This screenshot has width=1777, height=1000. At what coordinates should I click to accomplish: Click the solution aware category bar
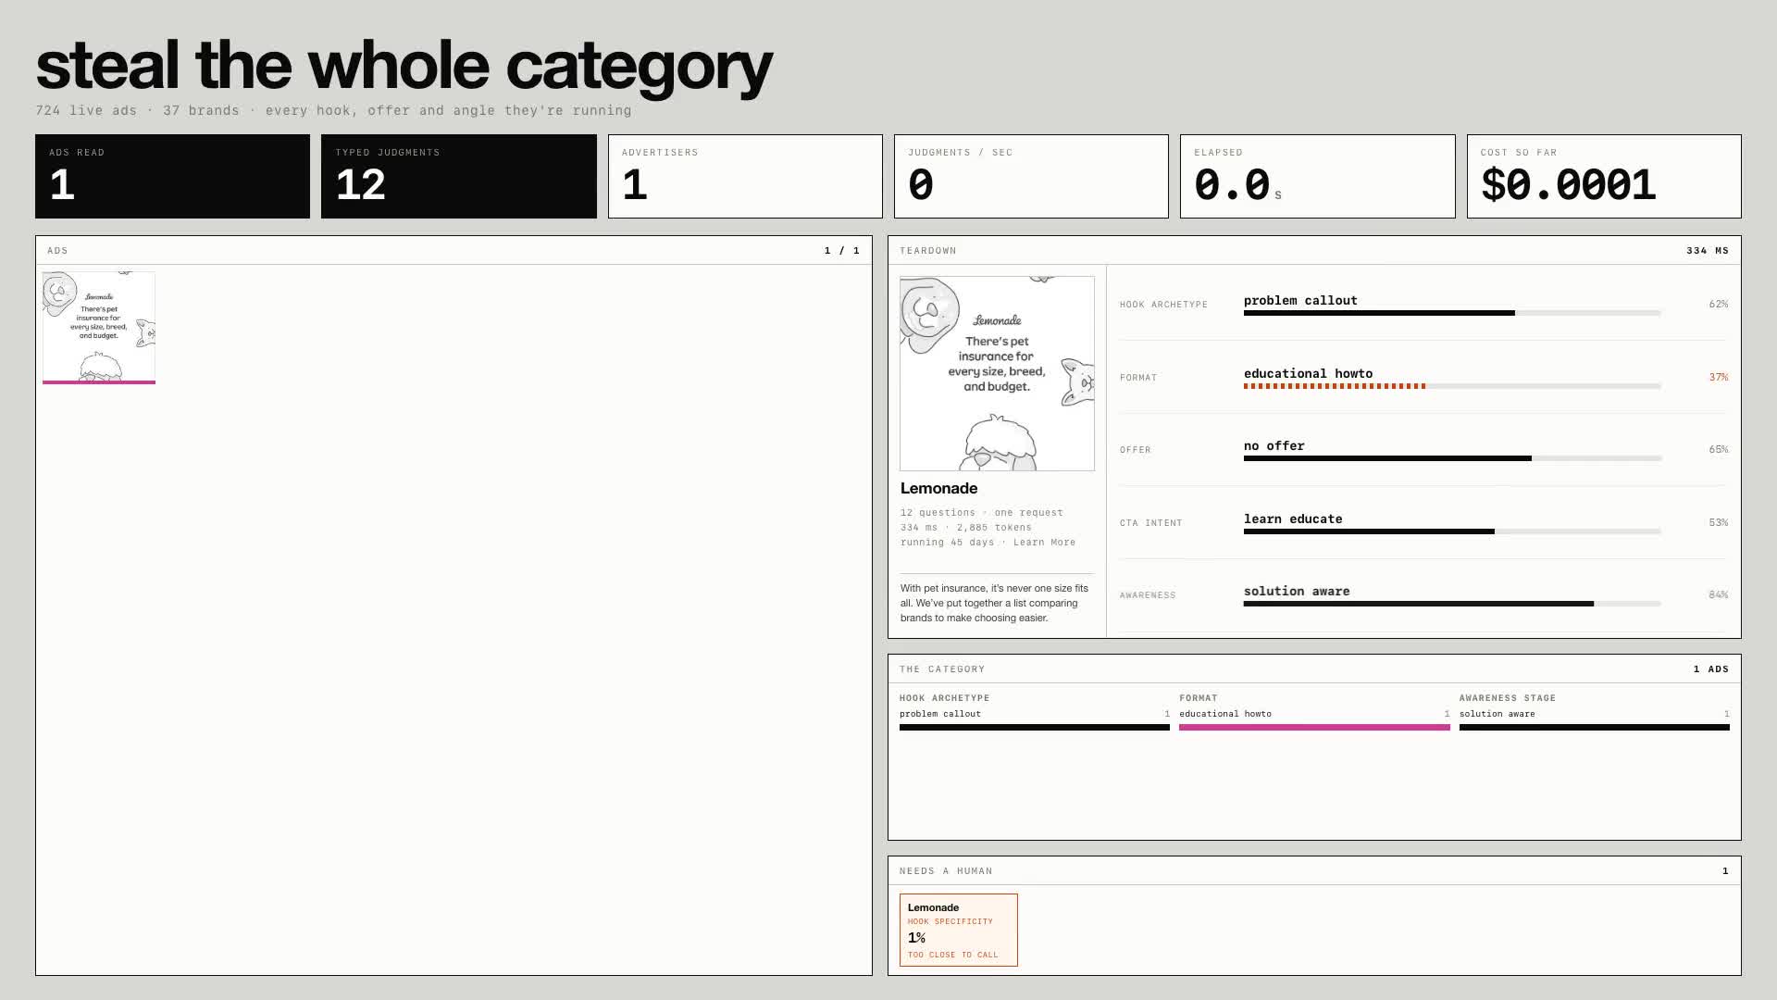pos(1594,728)
